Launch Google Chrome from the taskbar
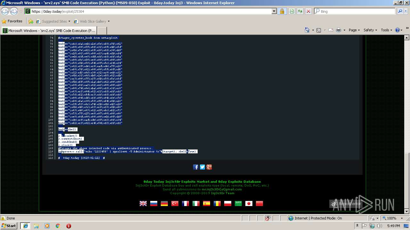410x230 pixels. pos(58,226)
